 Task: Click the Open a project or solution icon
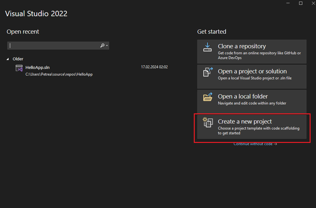click(x=208, y=72)
